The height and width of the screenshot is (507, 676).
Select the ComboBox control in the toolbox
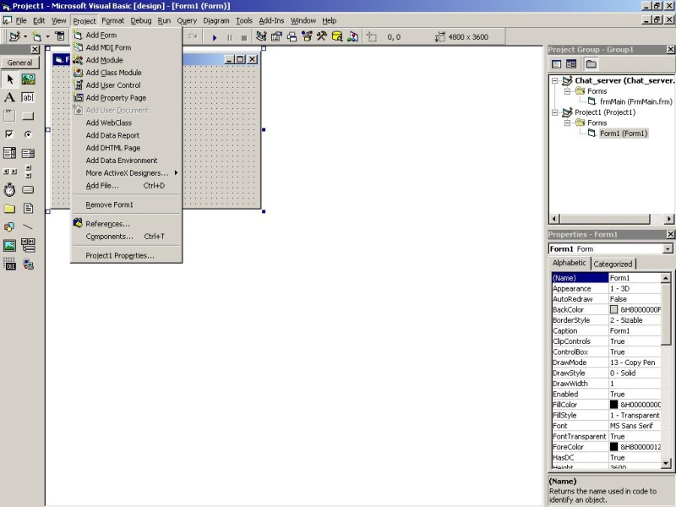click(x=9, y=153)
